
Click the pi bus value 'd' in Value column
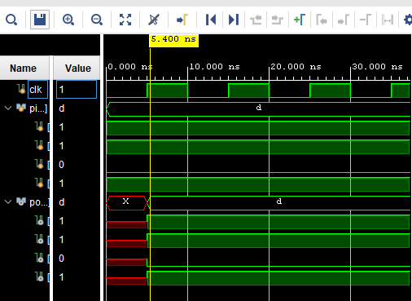(62, 108)
